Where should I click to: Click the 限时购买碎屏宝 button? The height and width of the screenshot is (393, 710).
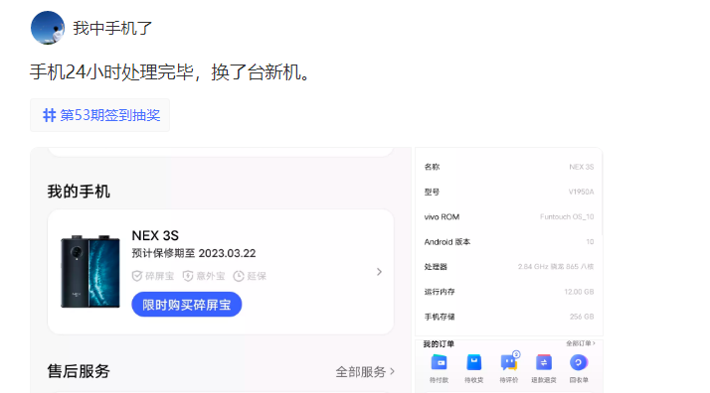click(x=187, y=305)
